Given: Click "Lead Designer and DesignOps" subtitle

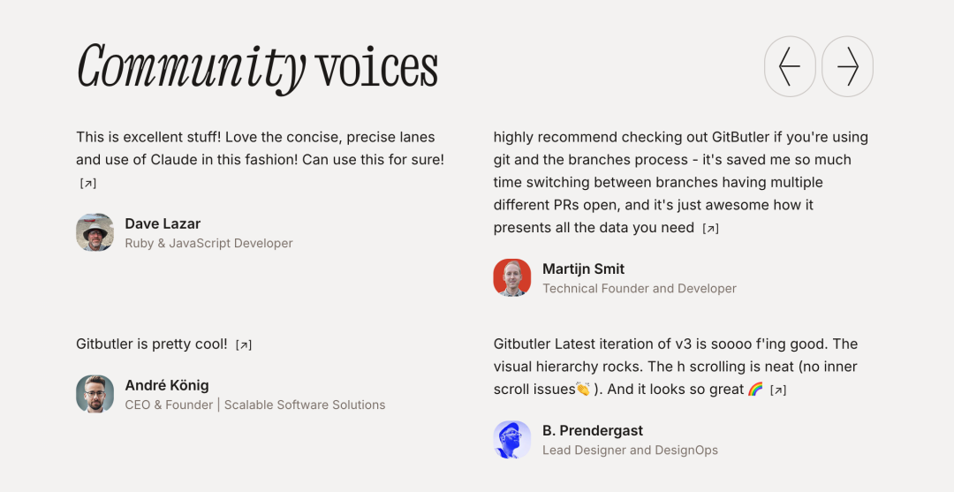Looking at the screenshot, I should point(630,450).
